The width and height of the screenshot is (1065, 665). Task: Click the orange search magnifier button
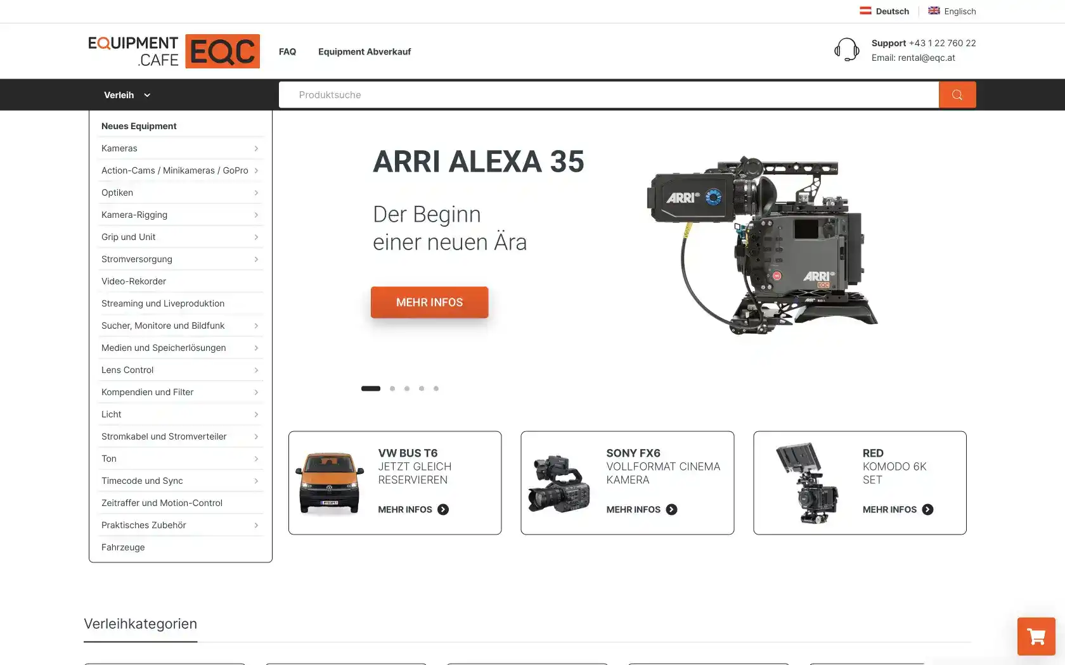957,95
